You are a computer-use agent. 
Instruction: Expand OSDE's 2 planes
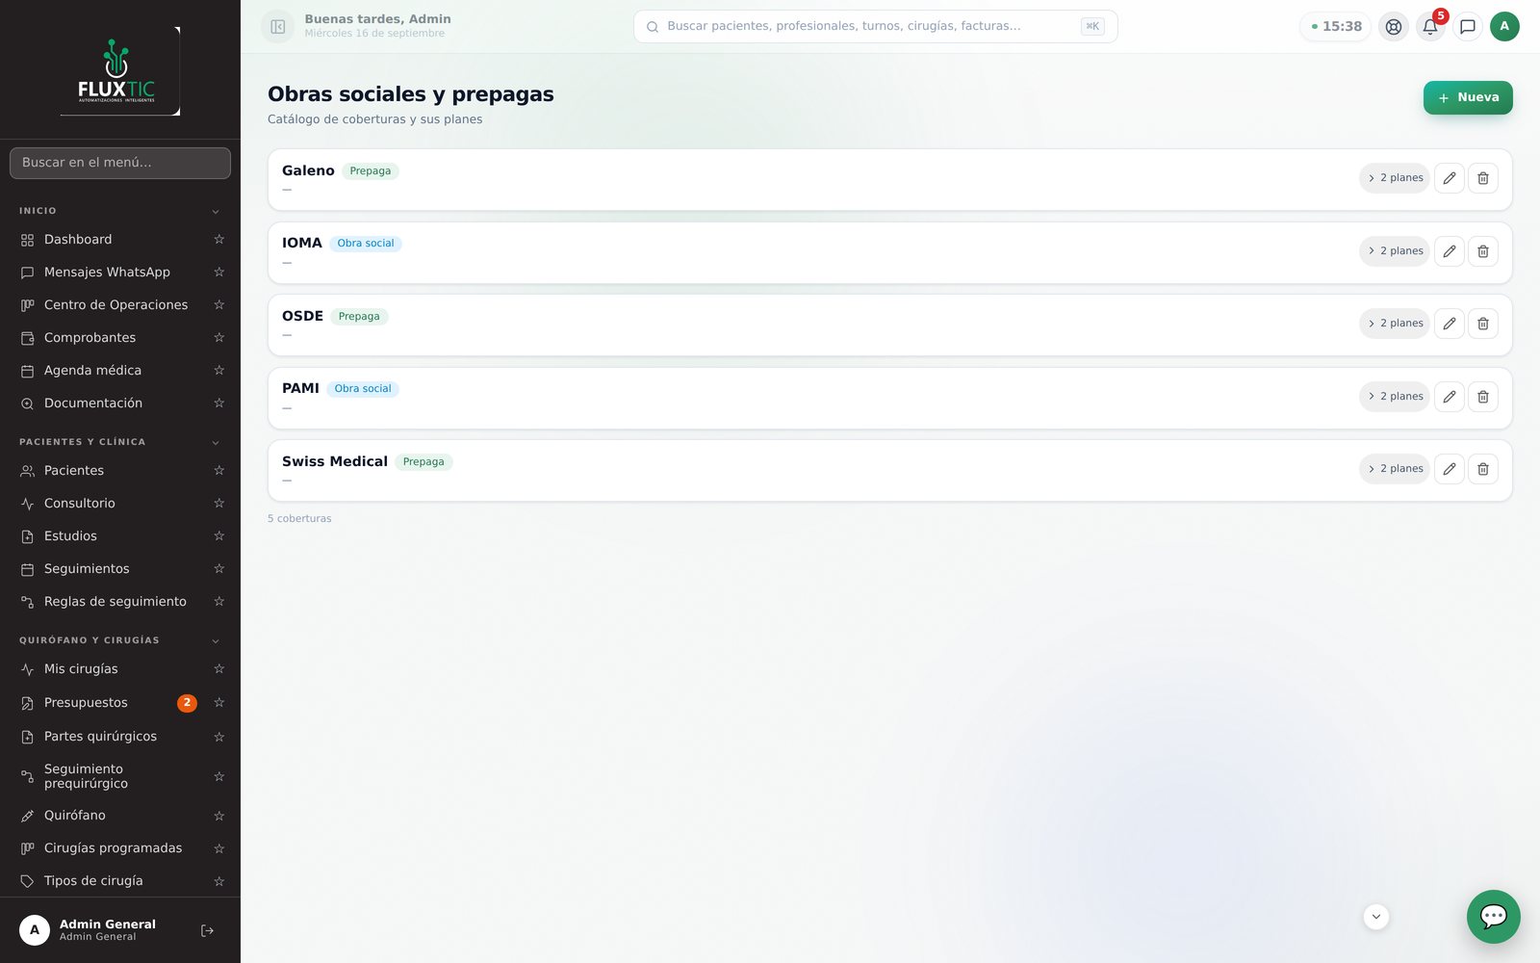click(x=1395, y=324)
